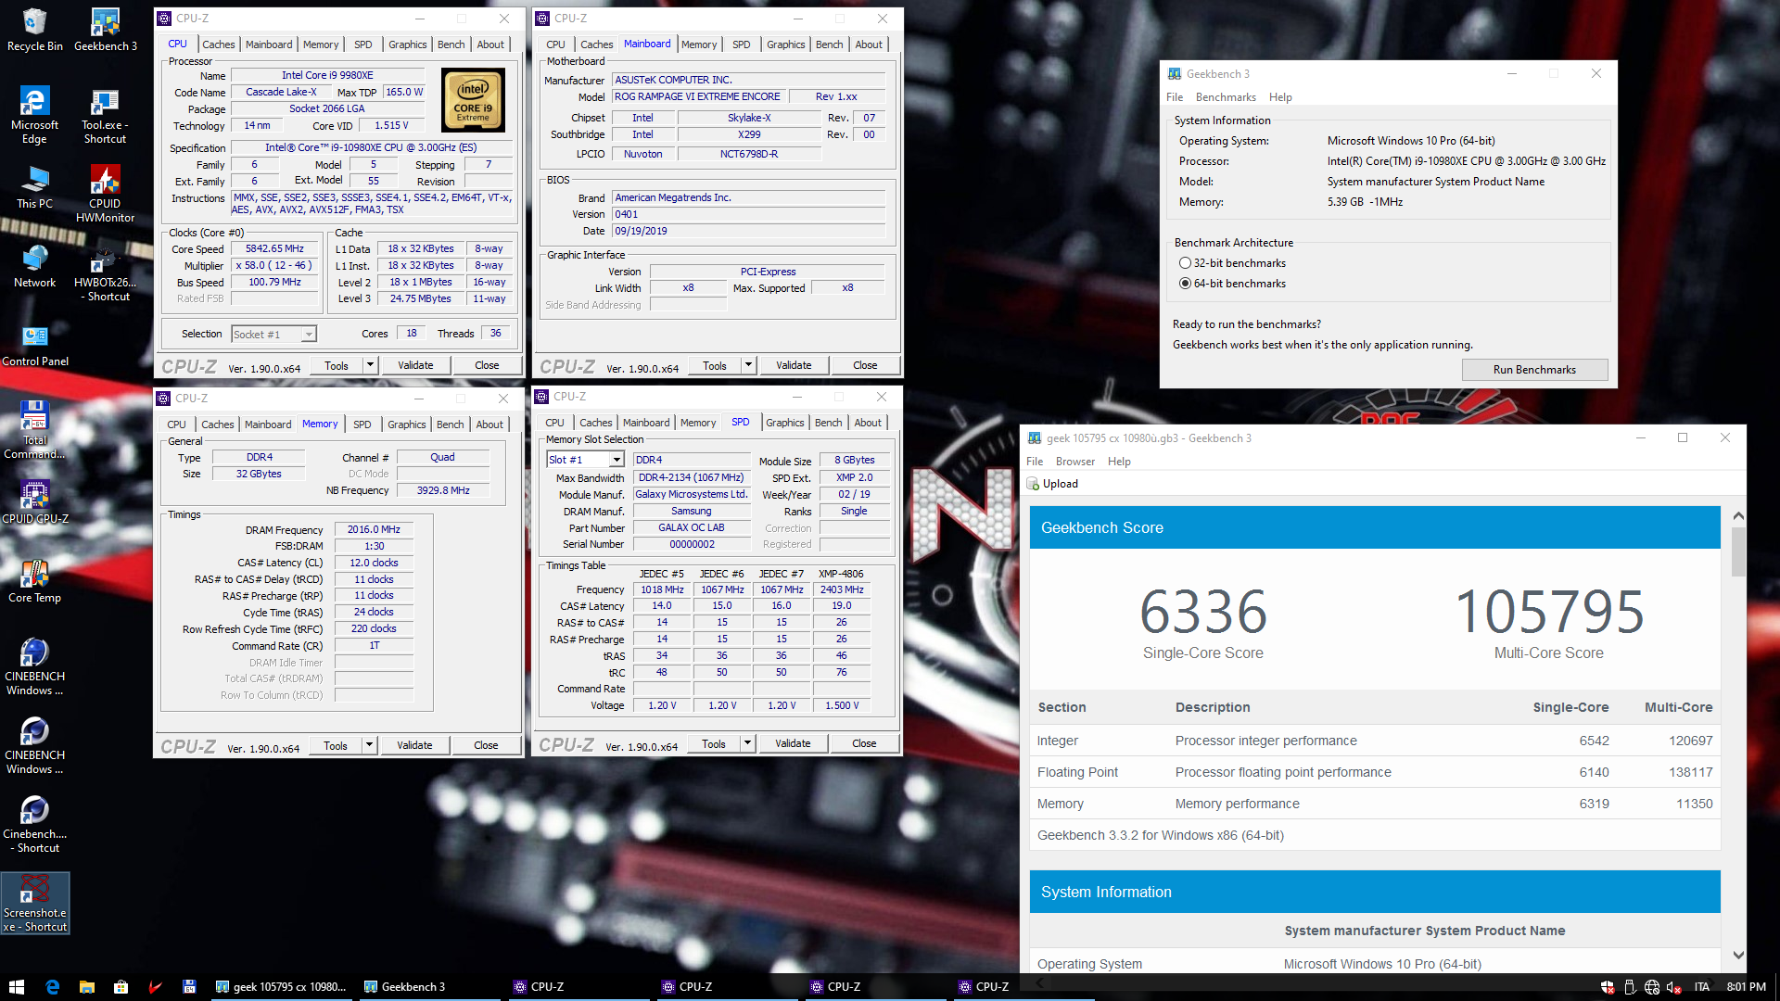Click the Core Speed value field
Screen dimensions: 1780x1001
pos(274,248)
